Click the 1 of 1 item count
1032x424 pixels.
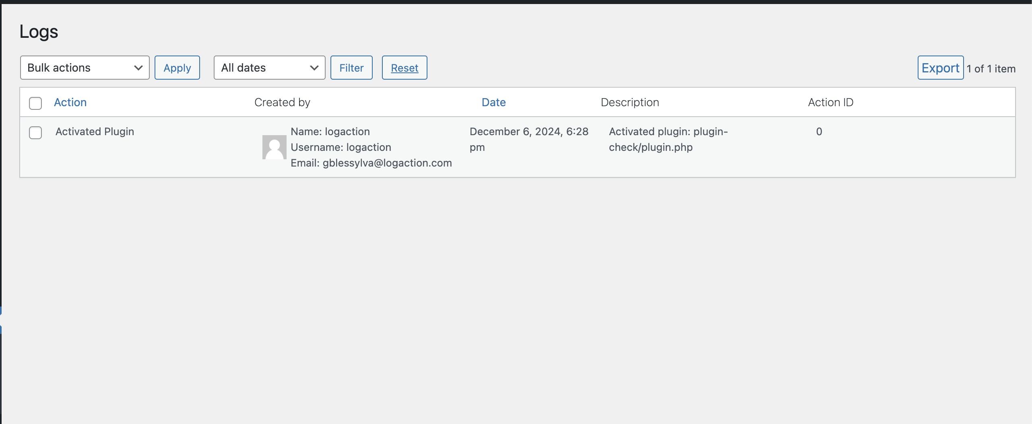(x=991, y=69)
